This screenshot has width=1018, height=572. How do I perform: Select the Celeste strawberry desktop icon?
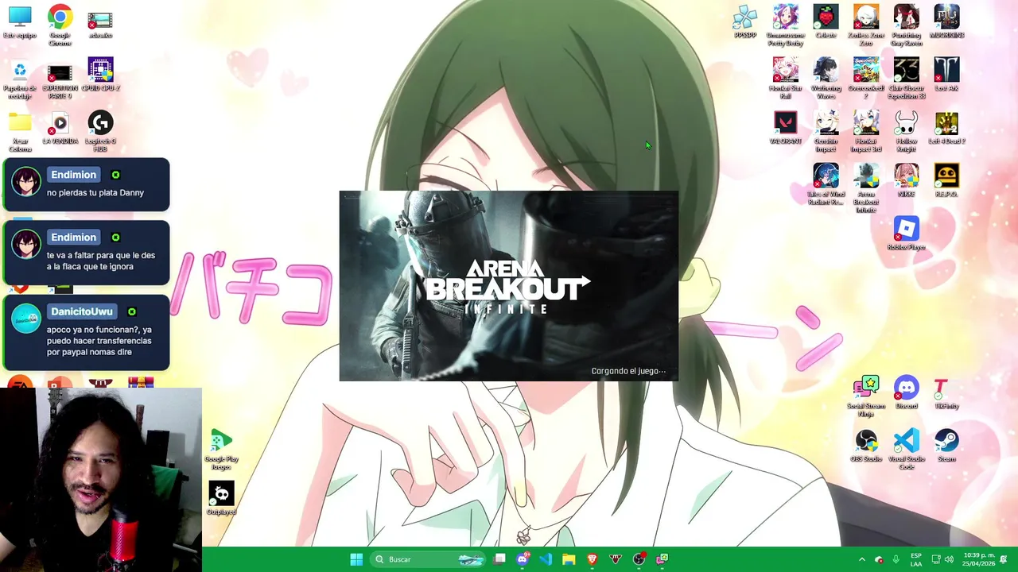826,22
